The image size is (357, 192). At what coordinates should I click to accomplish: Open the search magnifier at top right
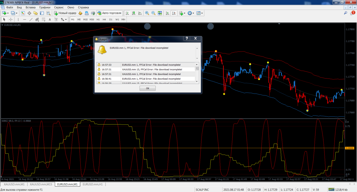[345, 13]
